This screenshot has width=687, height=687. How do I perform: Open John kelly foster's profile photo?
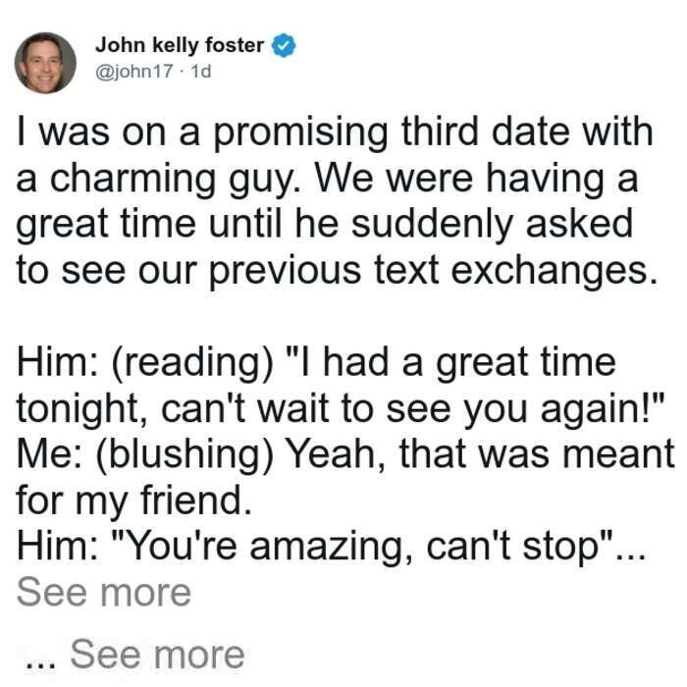pyautogui.click(x=45, y=63)
